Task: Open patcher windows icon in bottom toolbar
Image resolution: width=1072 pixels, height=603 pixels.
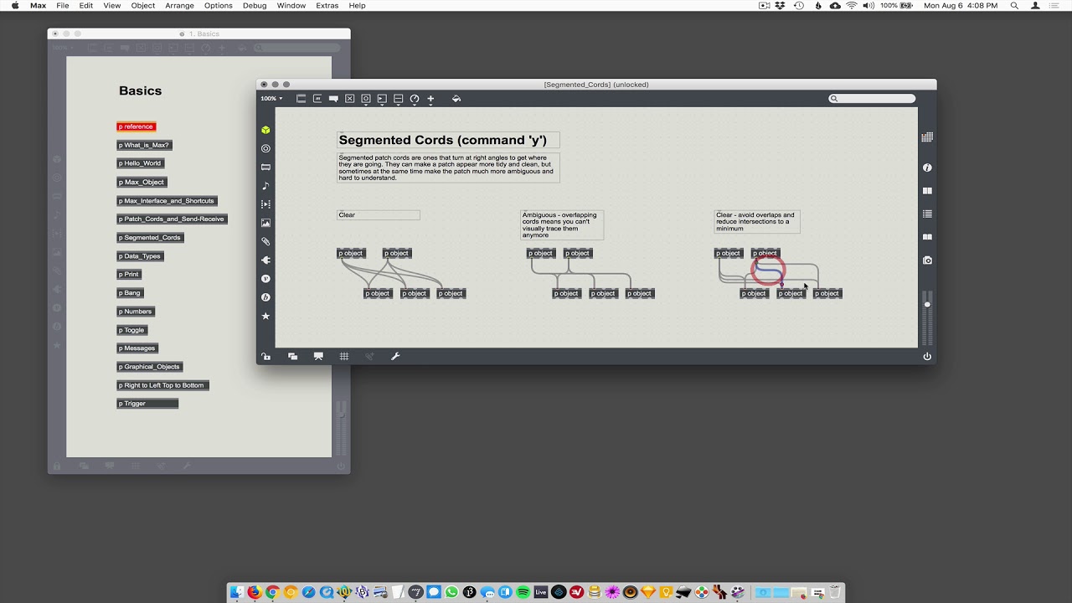Action: click(292, 356)
